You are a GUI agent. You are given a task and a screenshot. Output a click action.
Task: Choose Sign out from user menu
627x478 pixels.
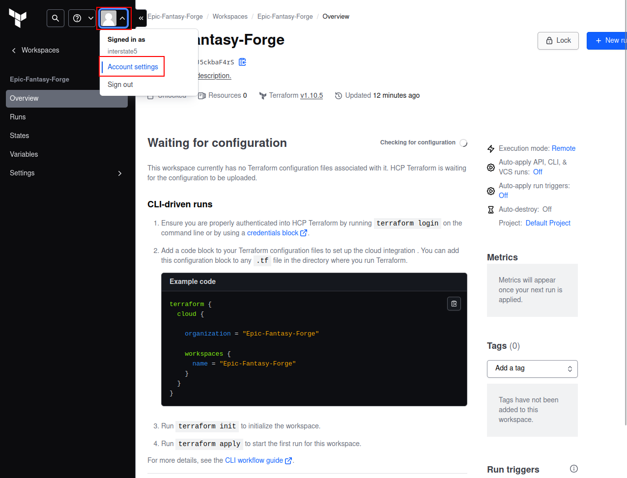pyautogui.click(x=120, y=84)
